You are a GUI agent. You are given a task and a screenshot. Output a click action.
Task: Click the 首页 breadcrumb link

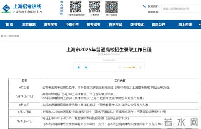3,36
